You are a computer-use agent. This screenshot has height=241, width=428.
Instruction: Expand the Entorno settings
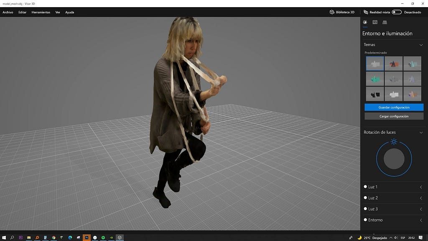(x=421, y=220)
